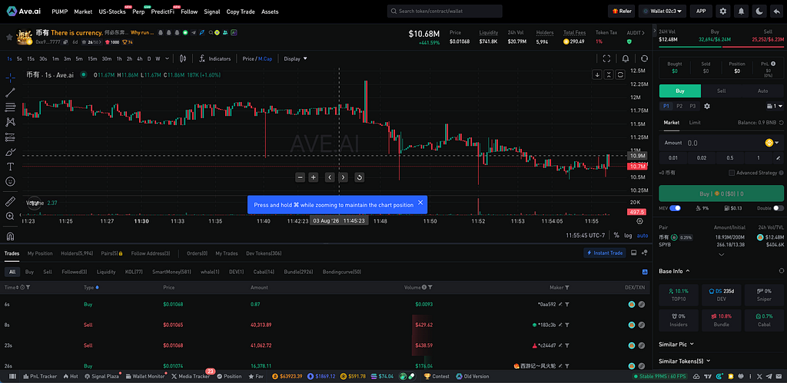Expand more timeframe intervals chevron
Screen dimensions: 787x383
click(x=167, y=58)
